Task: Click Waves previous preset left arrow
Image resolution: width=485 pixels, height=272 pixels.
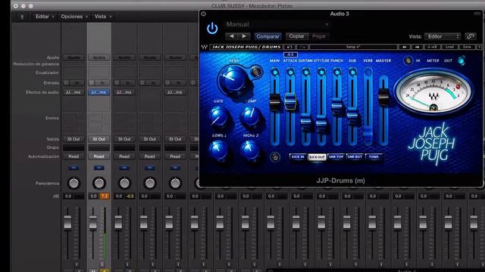Action: [x=404, y=47]
